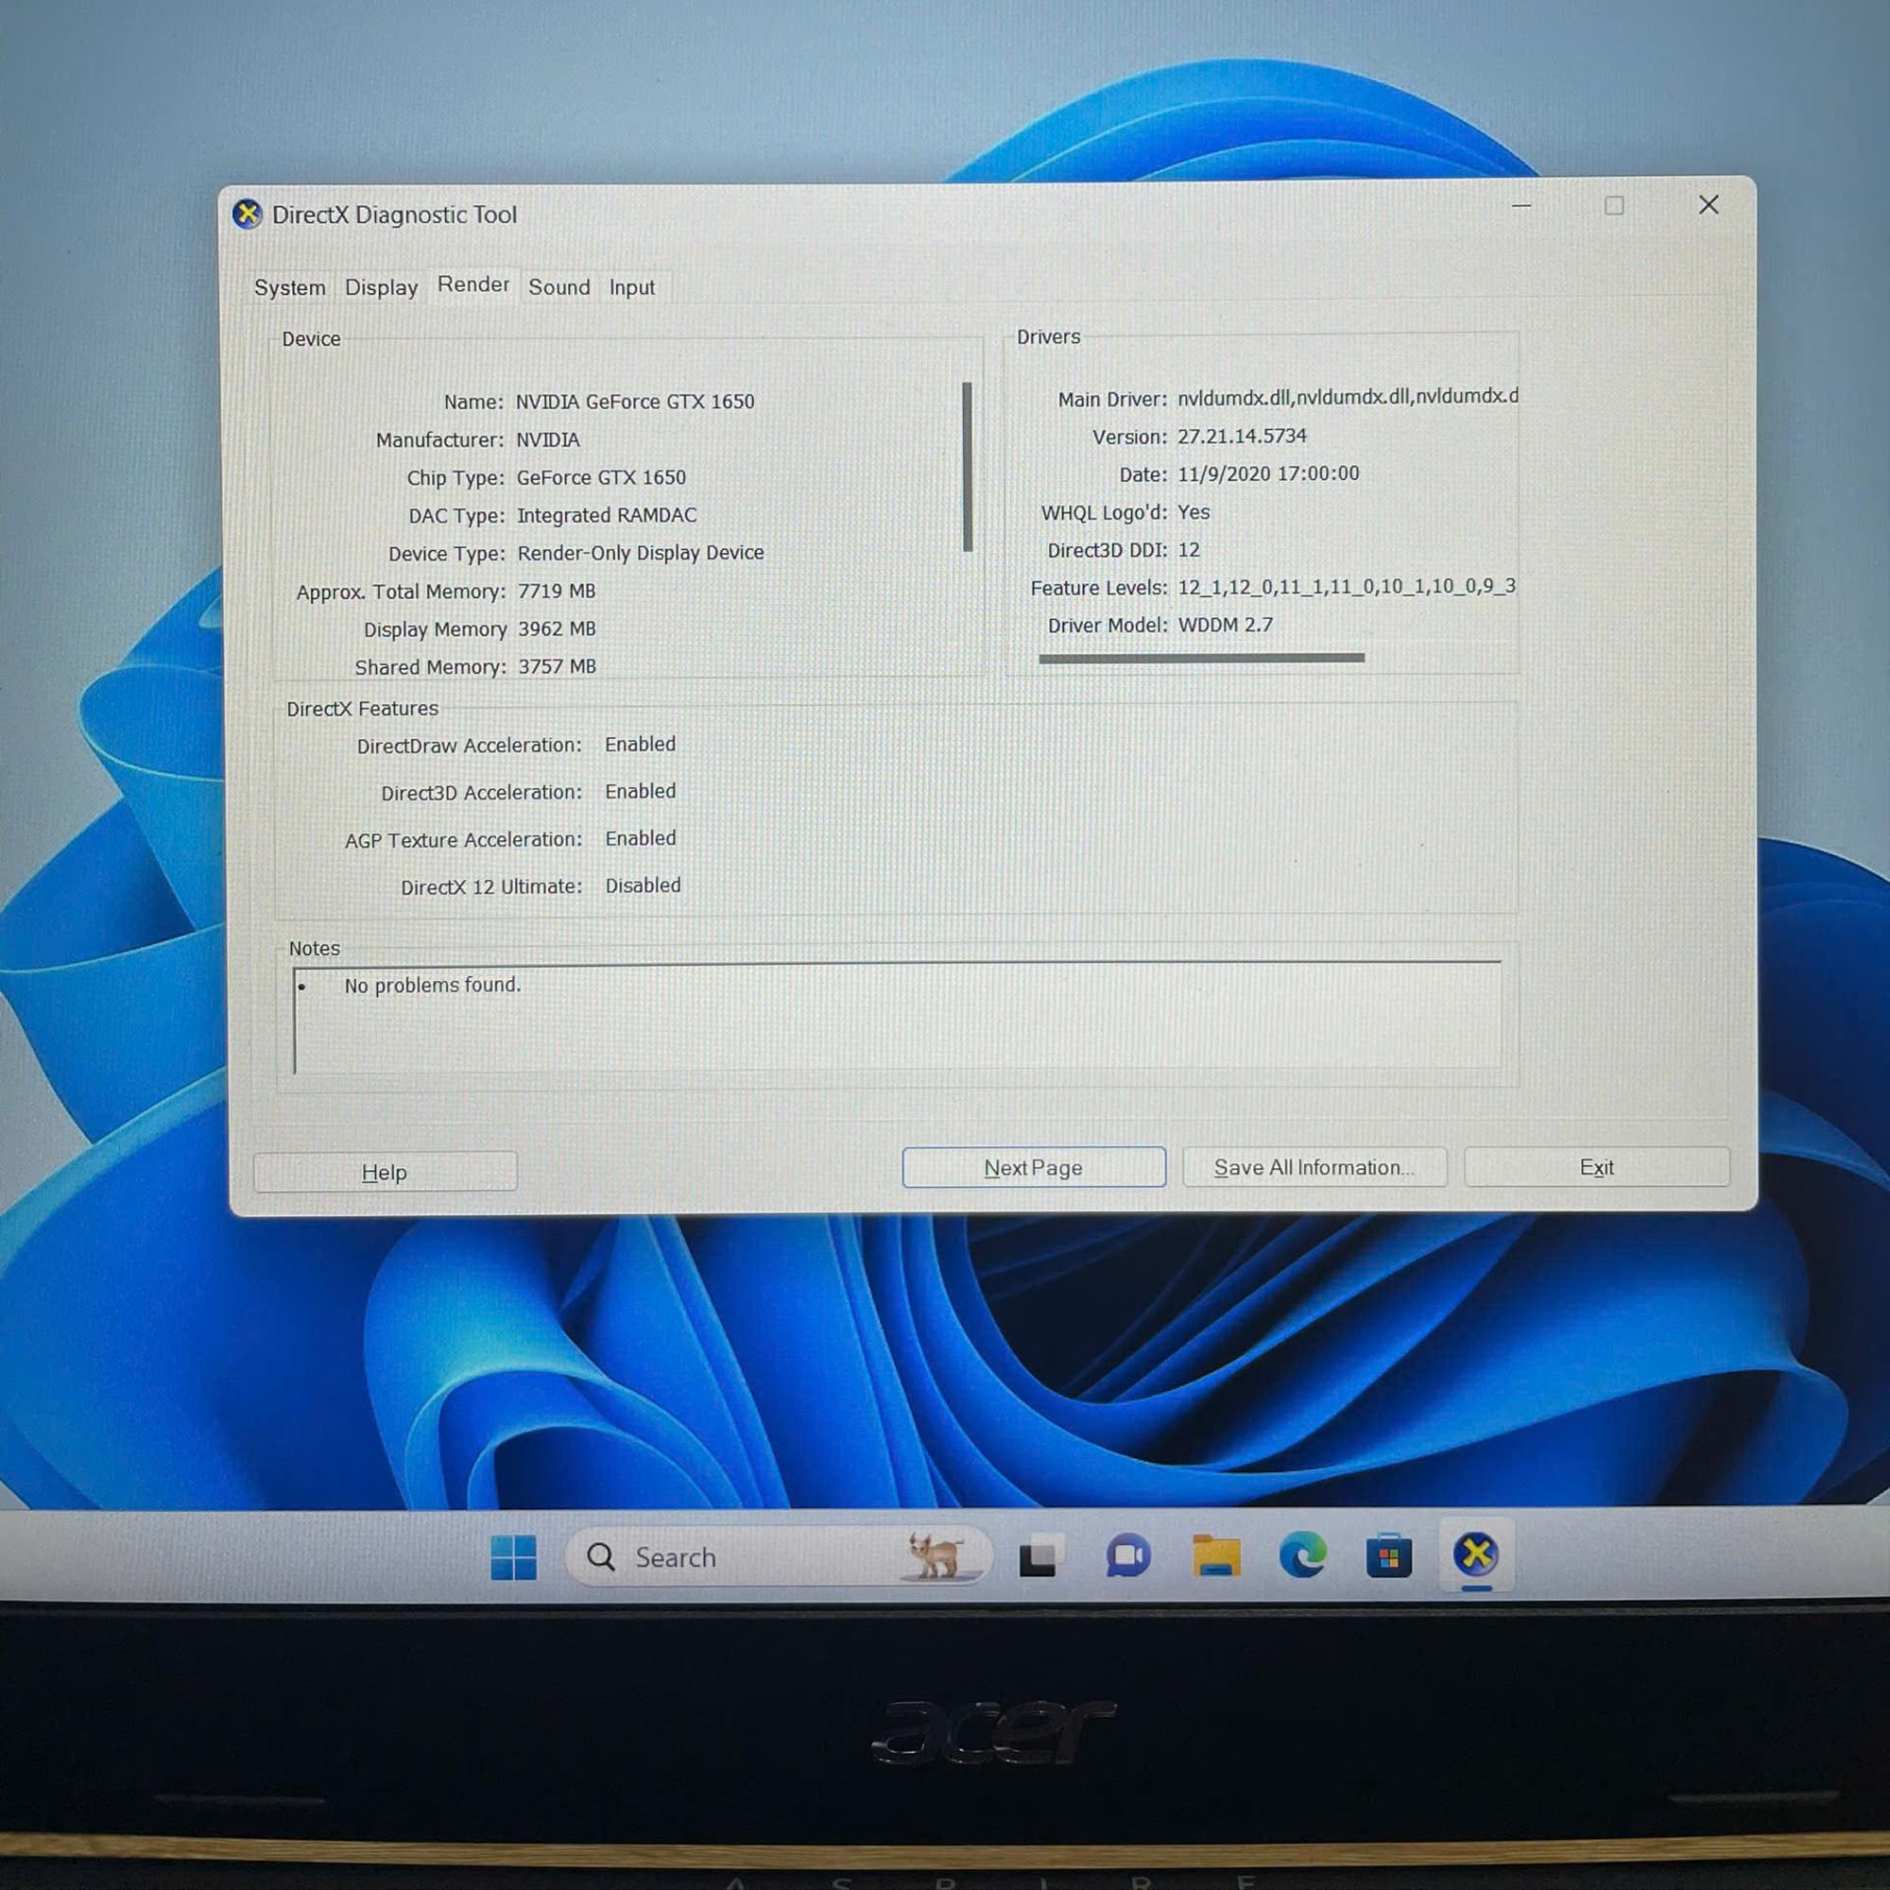Click the search magnifier icon
Screen dimensions: 1890x1890
click(x=601, y=1556)
